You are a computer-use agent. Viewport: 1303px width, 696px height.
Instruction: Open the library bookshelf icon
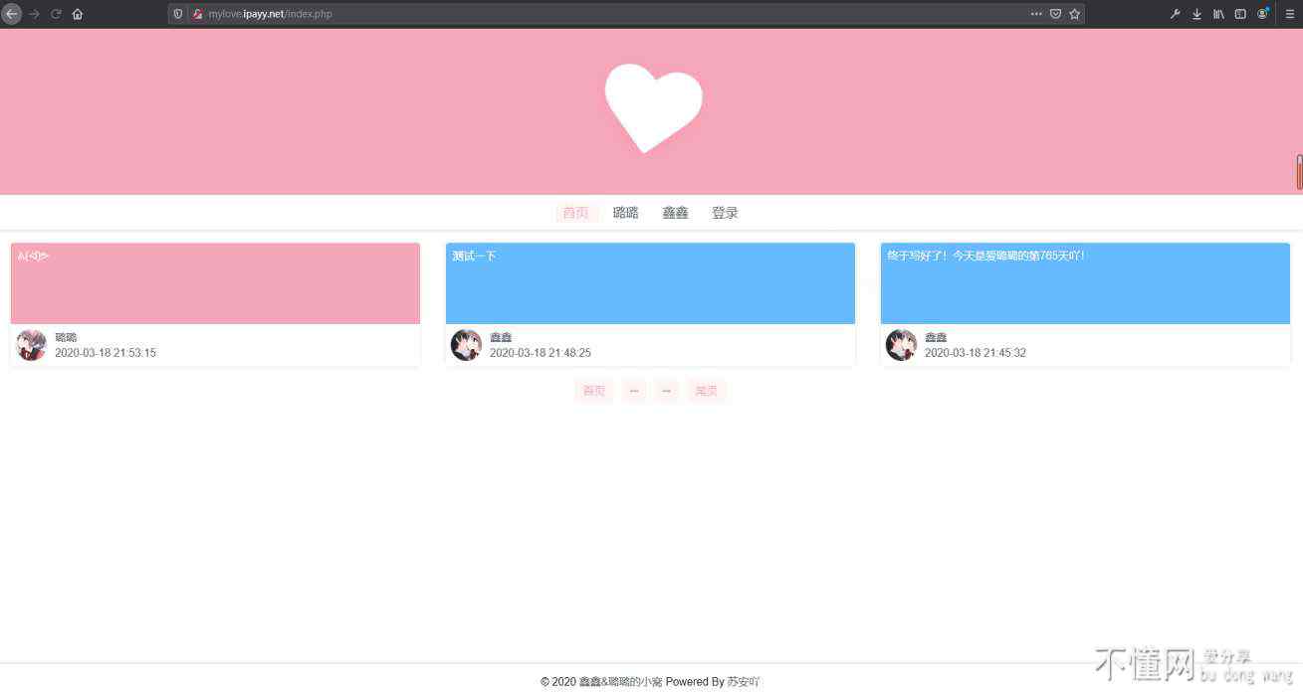pyautogui.click(x=1218, y=14)
